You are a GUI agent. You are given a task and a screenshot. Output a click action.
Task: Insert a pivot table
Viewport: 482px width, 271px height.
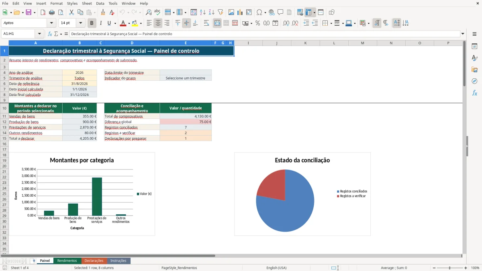249,12
